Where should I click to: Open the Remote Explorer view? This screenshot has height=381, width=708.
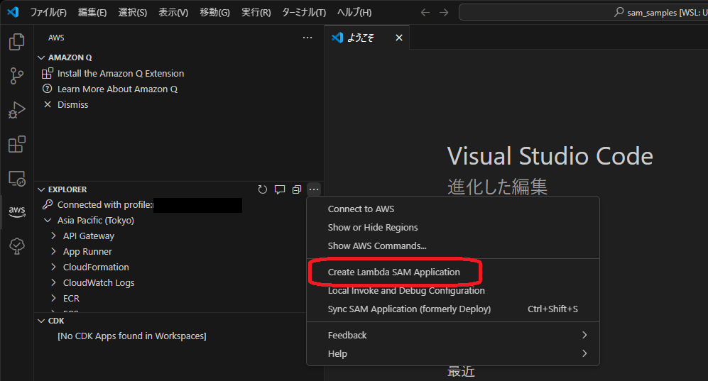tap(17, 179)
